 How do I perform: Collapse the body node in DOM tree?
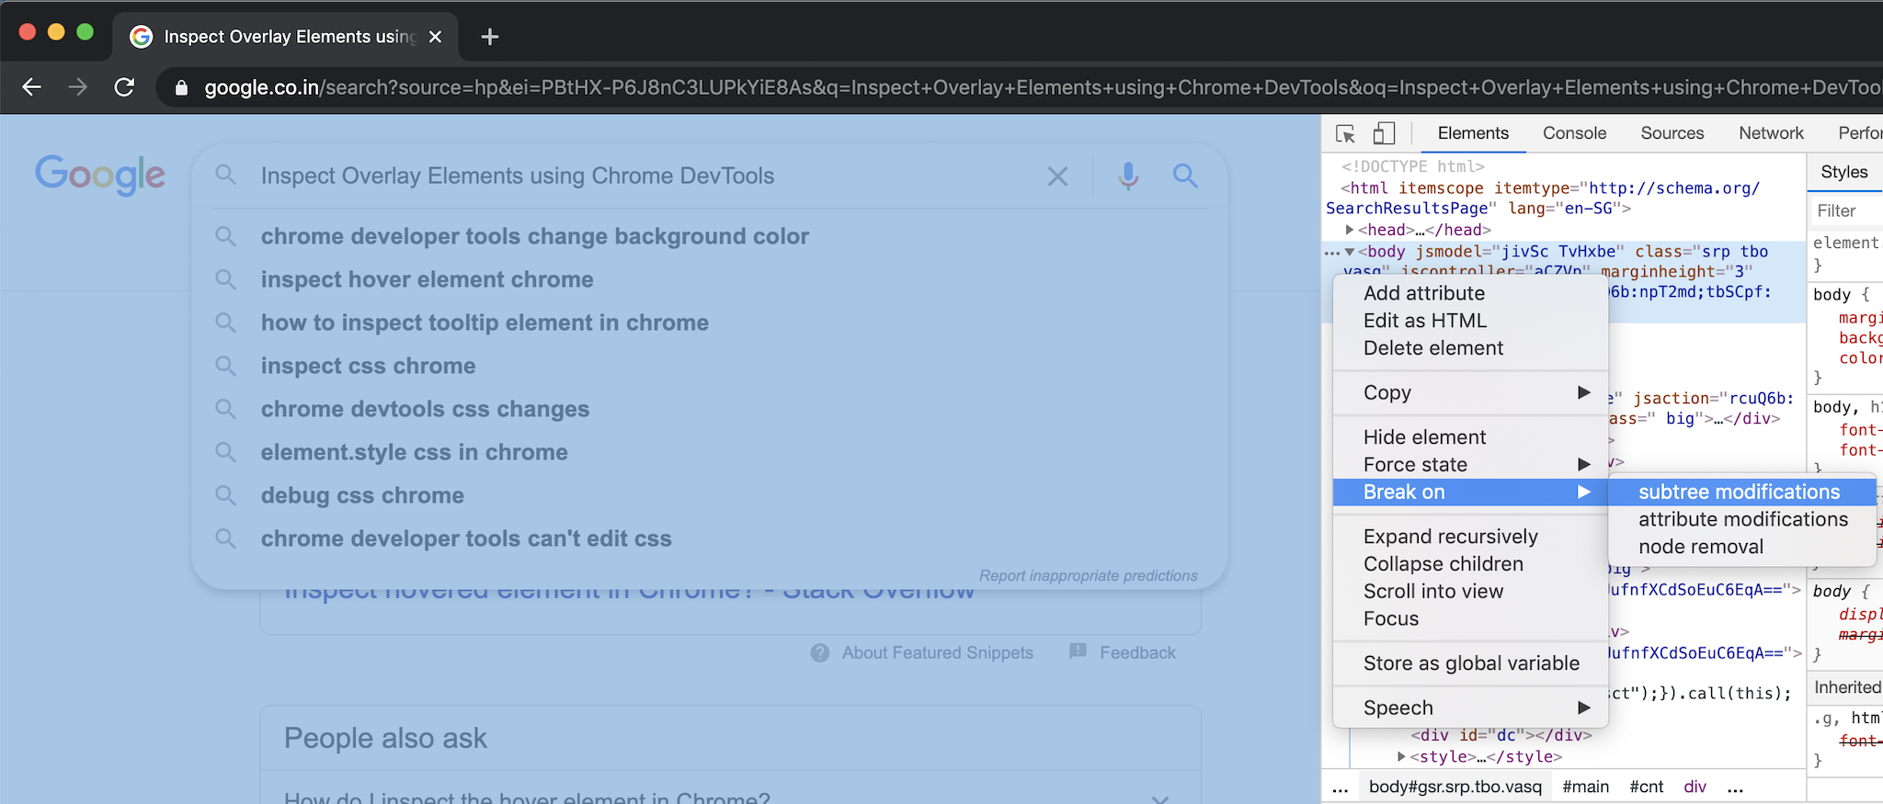tap(1350, 252)
